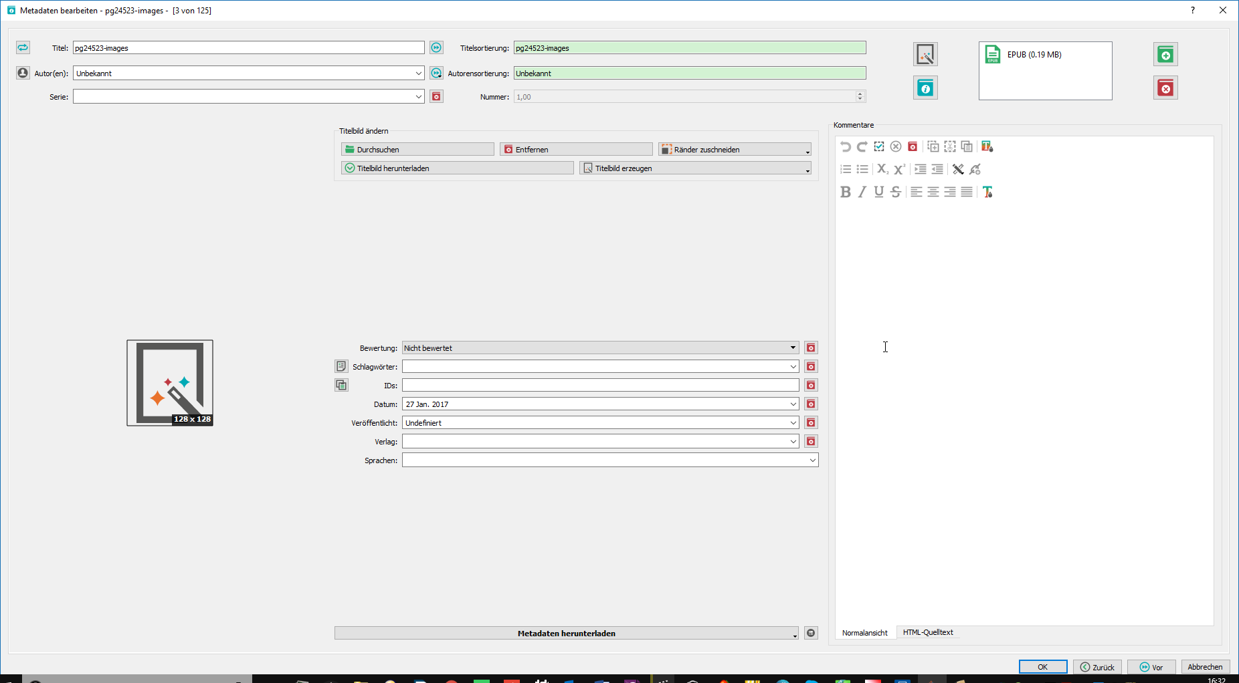Copy selection in Kommentare toolbar

[x=933, y=146]
